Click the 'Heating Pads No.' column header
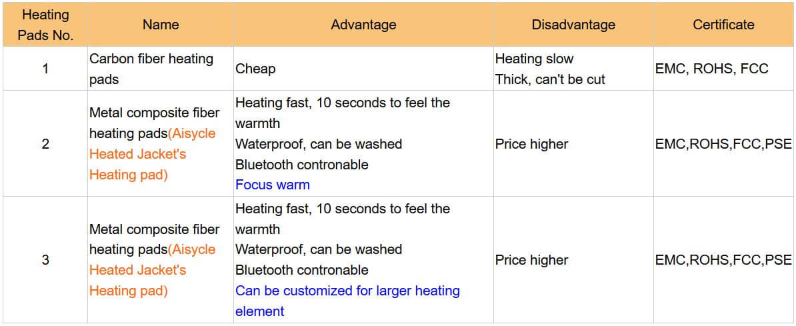Screen dimensions: 796x326 point(45,25)
